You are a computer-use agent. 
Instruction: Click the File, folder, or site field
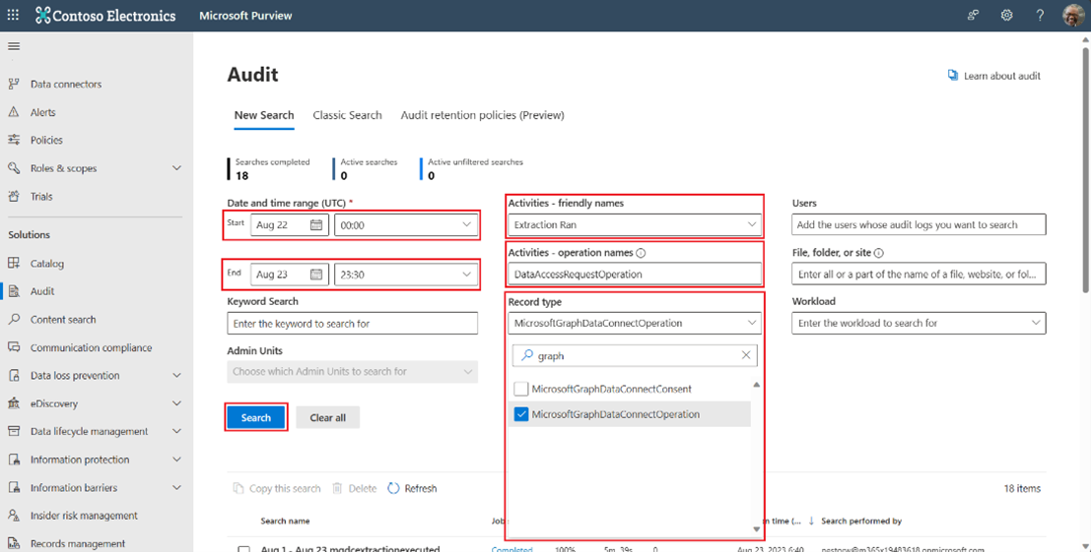919,275
